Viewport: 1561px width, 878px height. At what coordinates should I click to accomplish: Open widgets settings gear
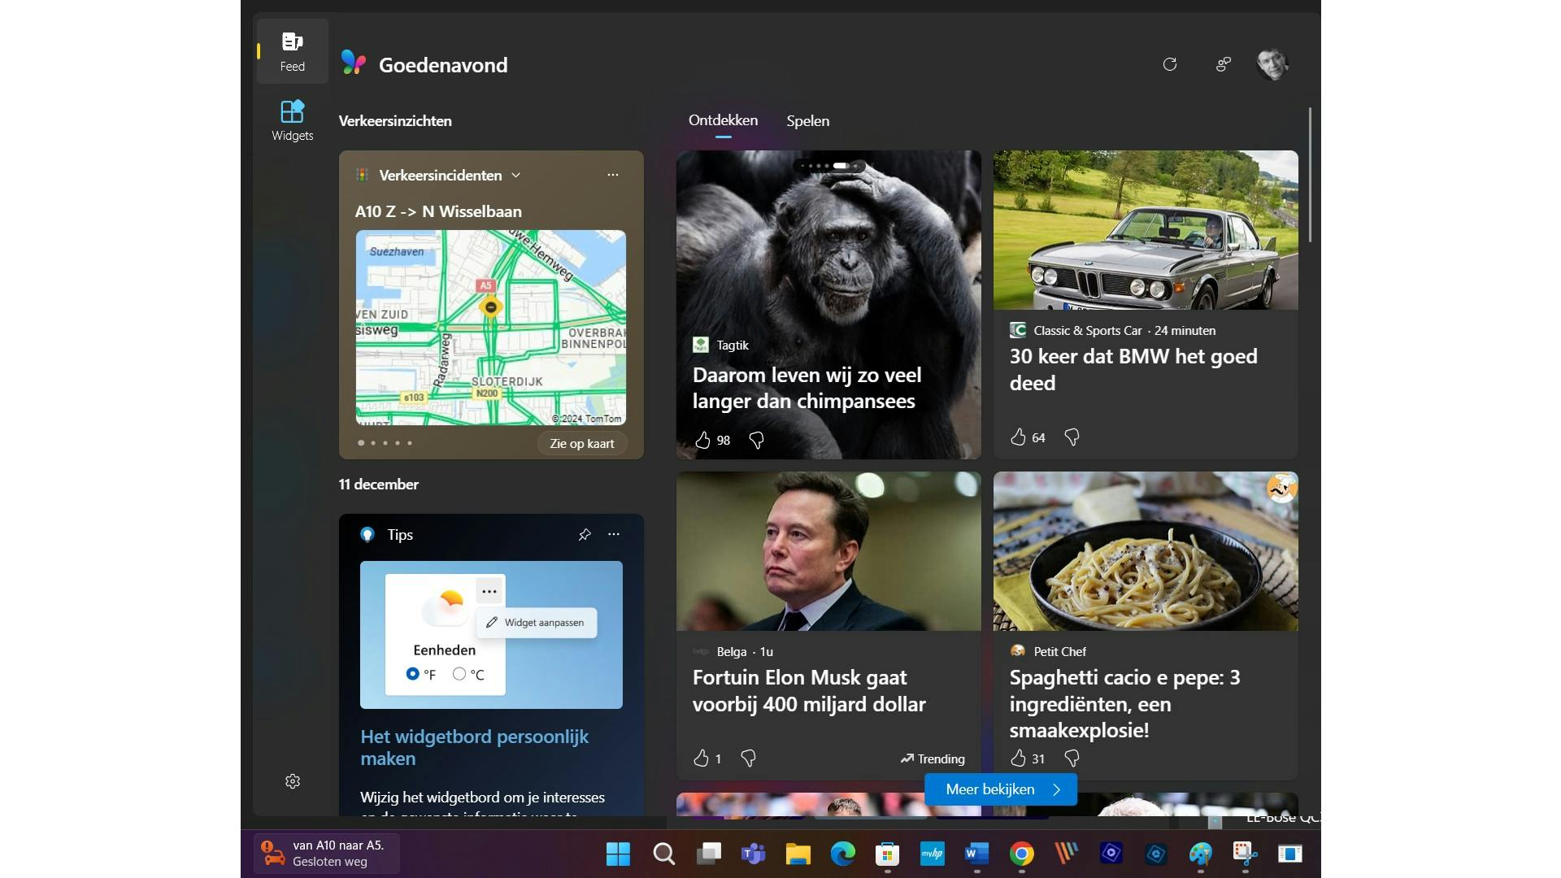293,781
